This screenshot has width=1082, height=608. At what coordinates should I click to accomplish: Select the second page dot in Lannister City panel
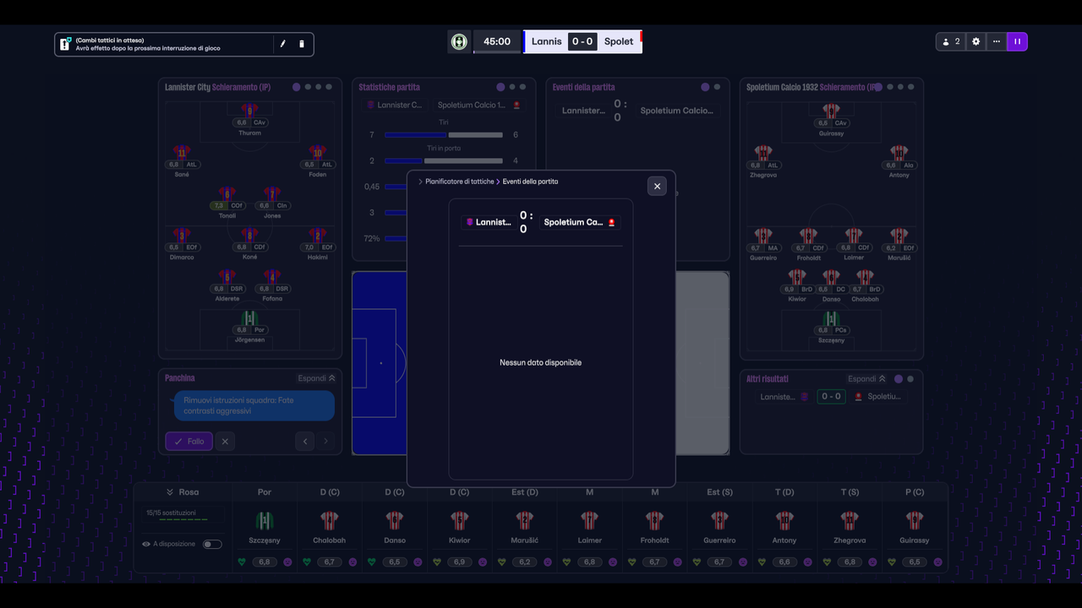(x=308, y=87)
